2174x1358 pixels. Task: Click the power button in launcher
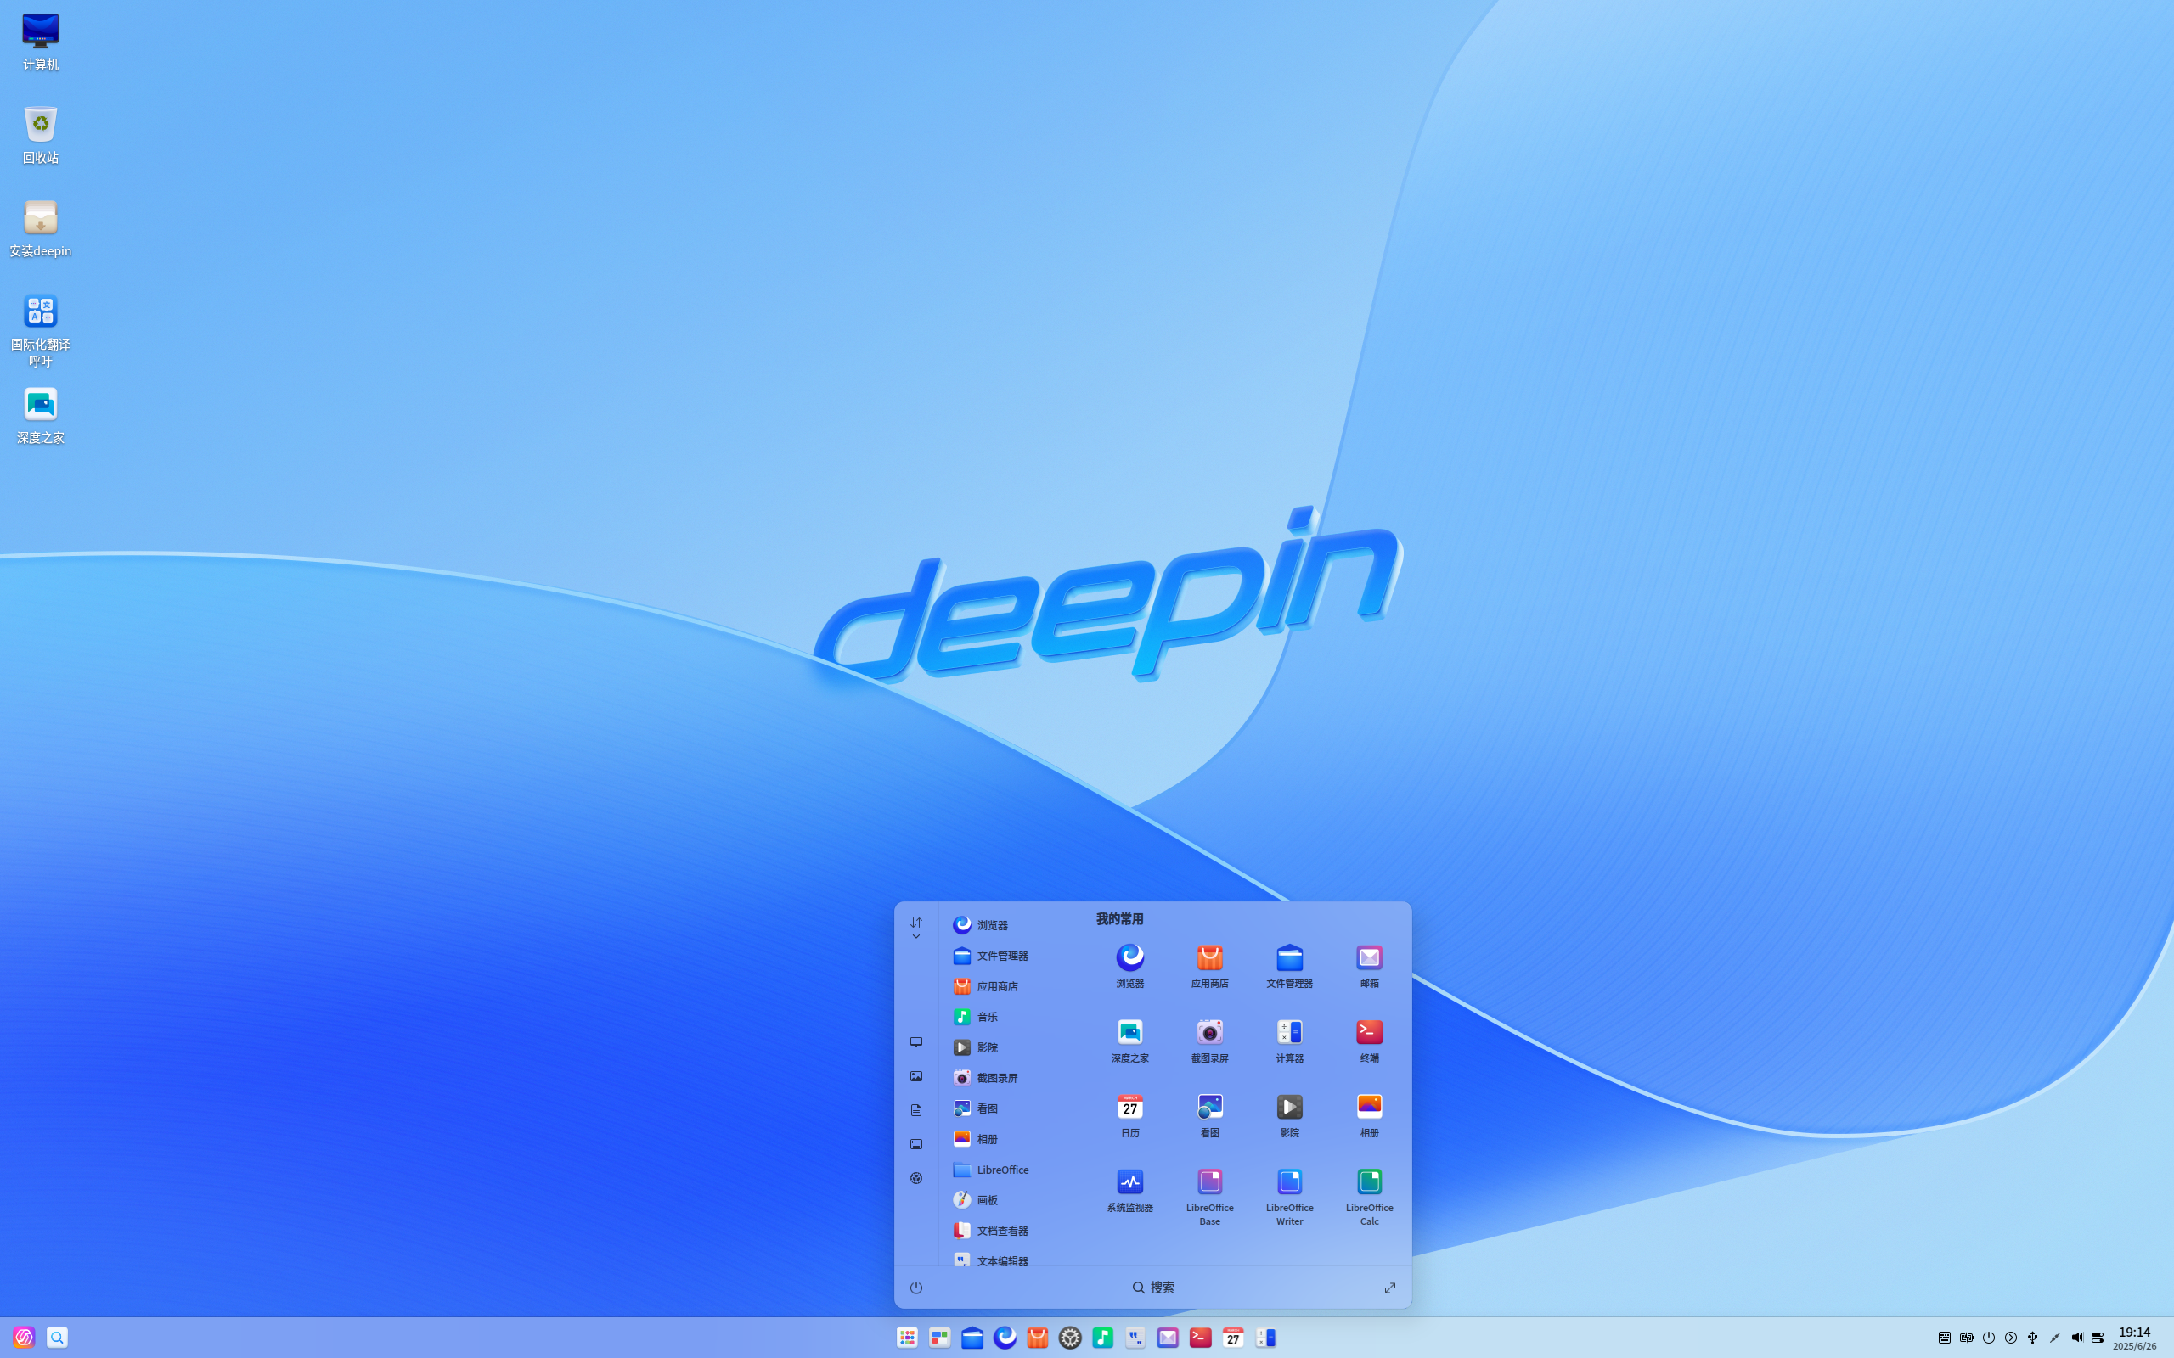[x=915, y=1287]
